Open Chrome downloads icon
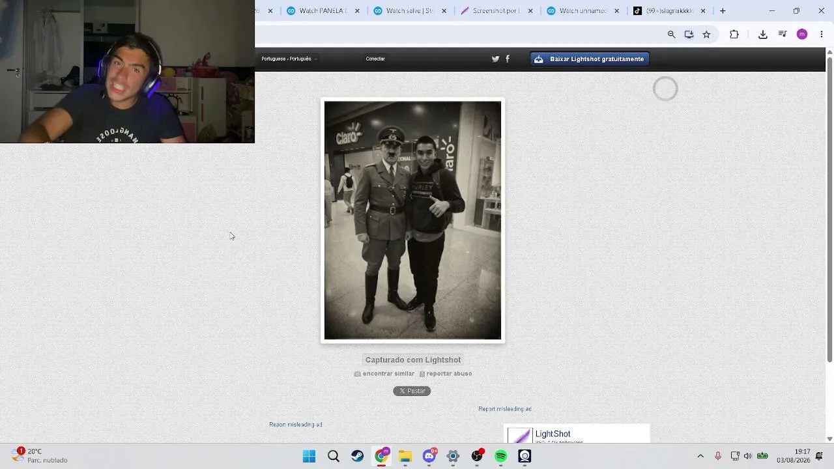This screenshot has width=834, height=469. 763,35
